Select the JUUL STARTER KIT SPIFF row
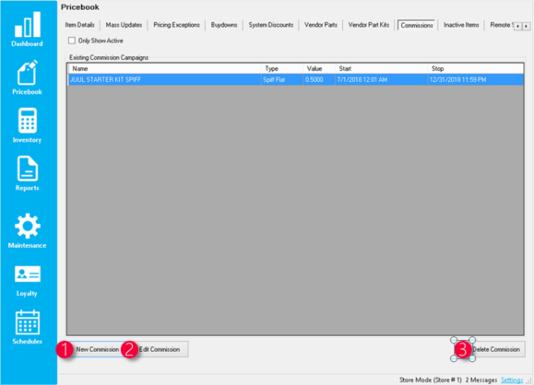This screenshot has height=385, width=534. pyautogui.click(x=295, y=79)
